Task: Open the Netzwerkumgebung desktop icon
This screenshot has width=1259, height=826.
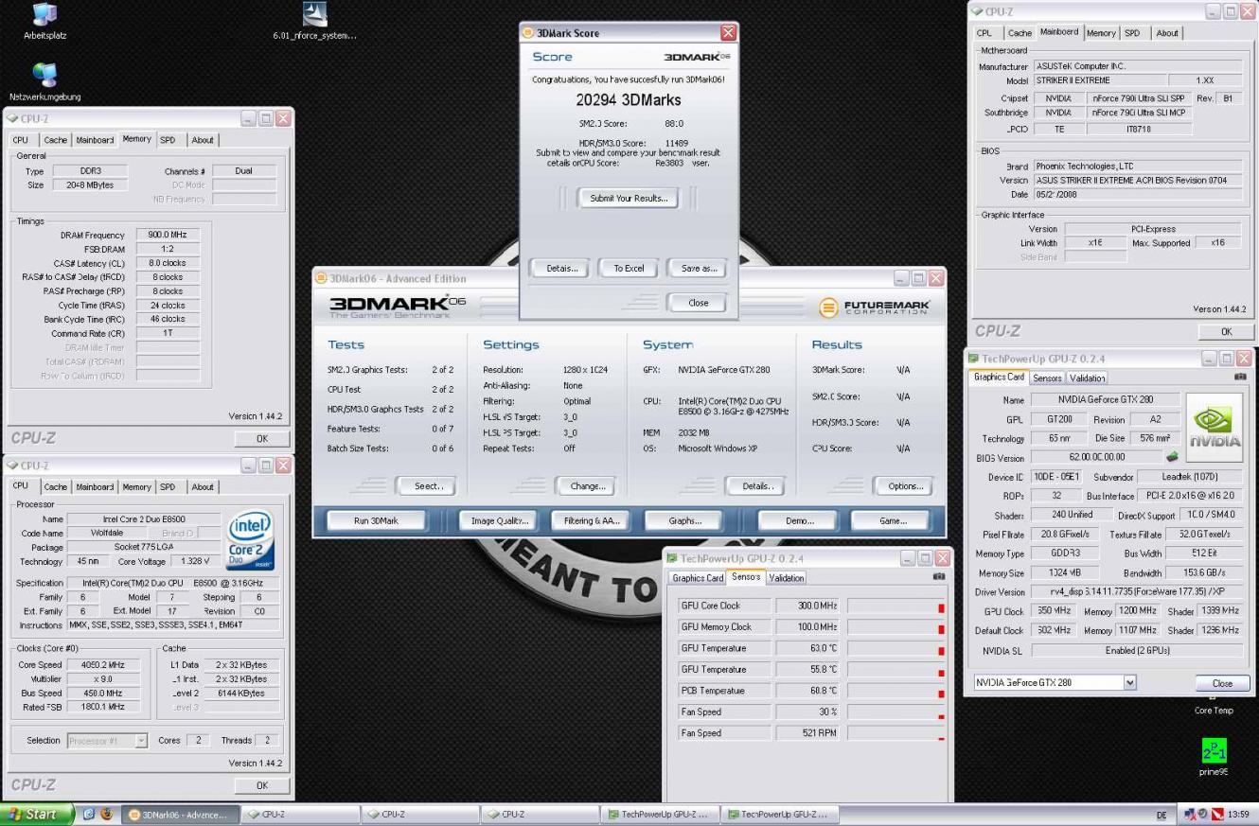Action: click(44, 82)
